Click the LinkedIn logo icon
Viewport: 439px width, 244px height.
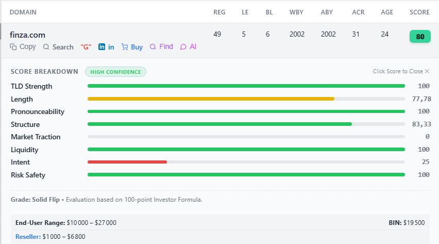coord(102,47)
